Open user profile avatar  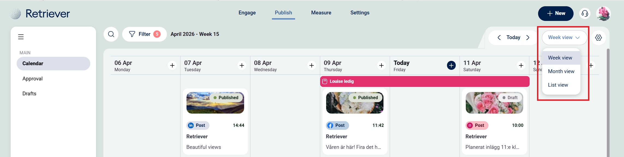point(603,14)
